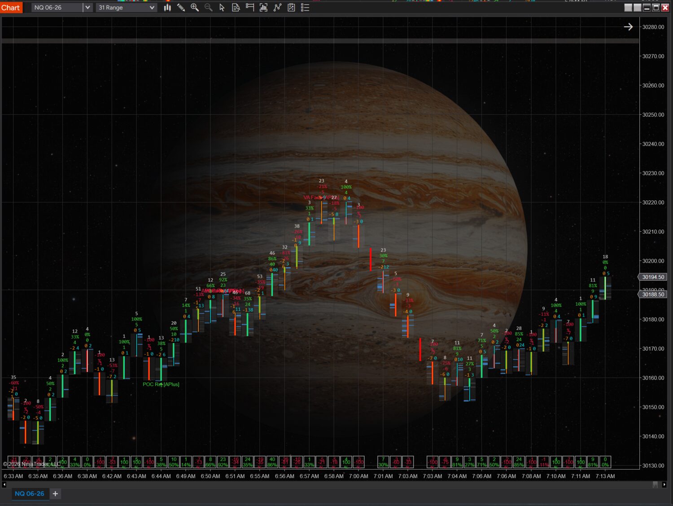Click the horizontal scrollbar left arrow
Screen dimensions: 673x506
pos(4,484)
